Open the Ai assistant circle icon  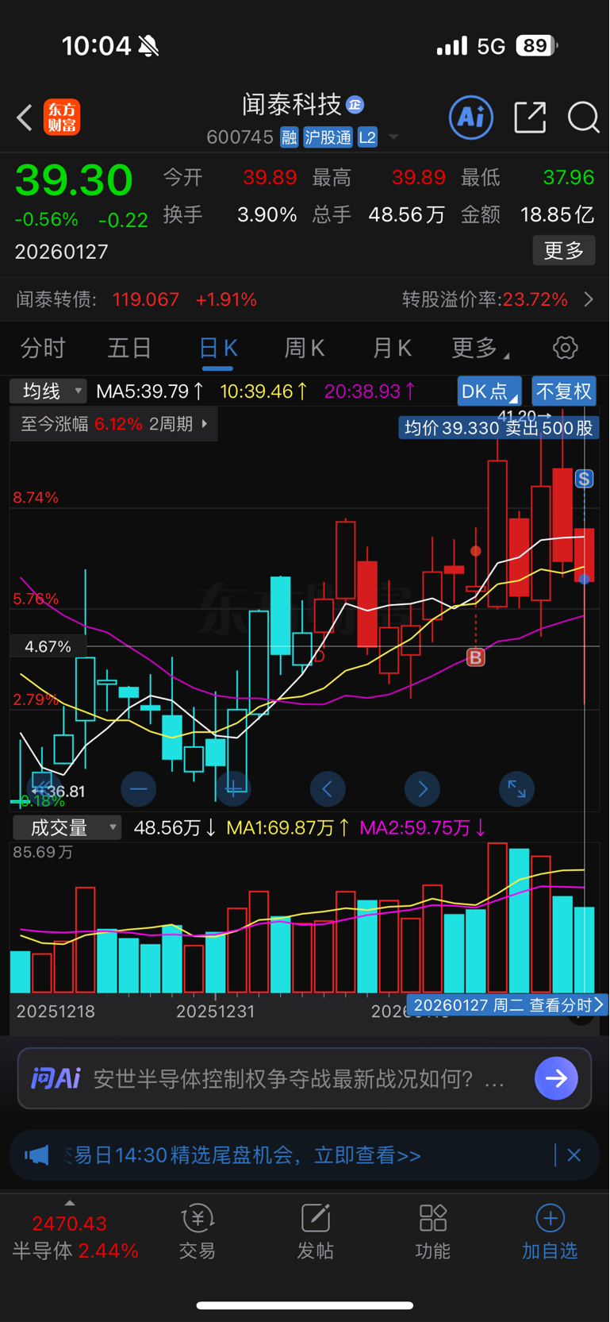[x=471, y=118]
